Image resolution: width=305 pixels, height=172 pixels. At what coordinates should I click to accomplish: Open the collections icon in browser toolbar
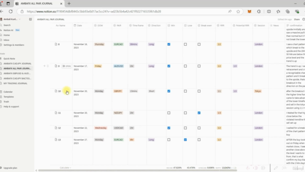pyautogui.click(x=288, y=11)
